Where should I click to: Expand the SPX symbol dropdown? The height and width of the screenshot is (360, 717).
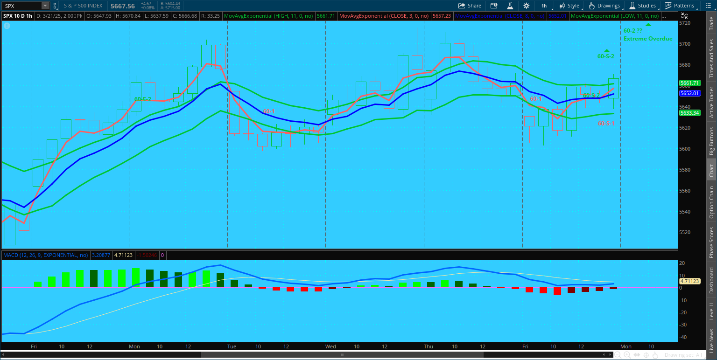tap(45, 6)
